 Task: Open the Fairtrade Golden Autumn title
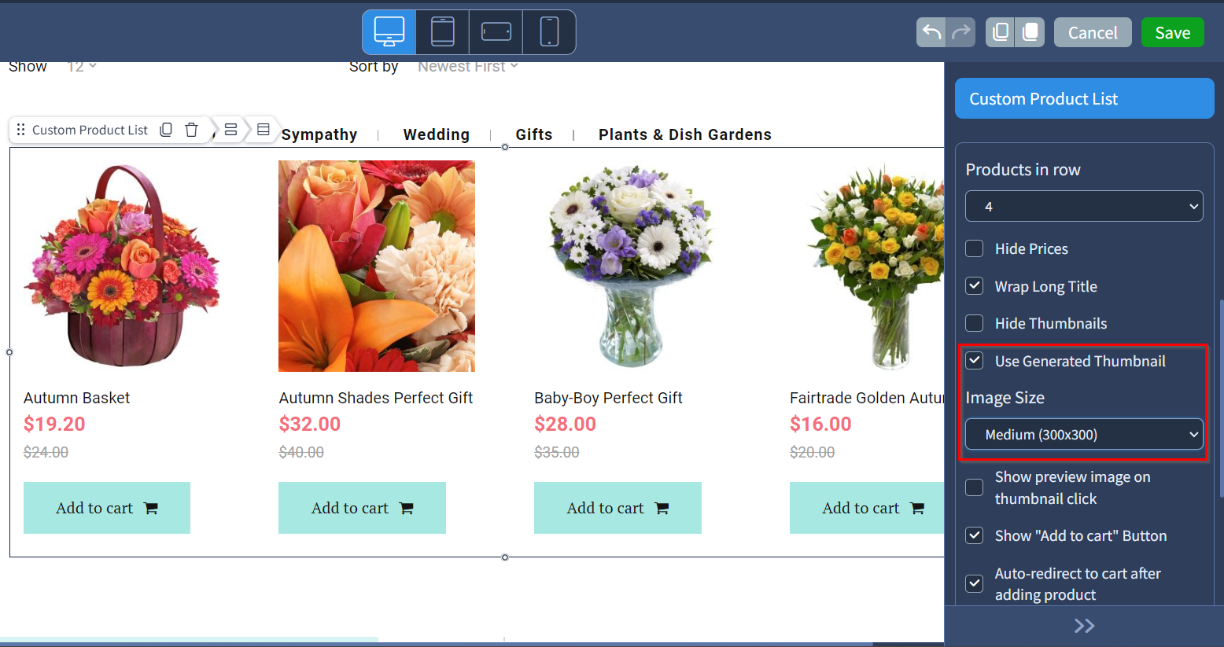867,398
